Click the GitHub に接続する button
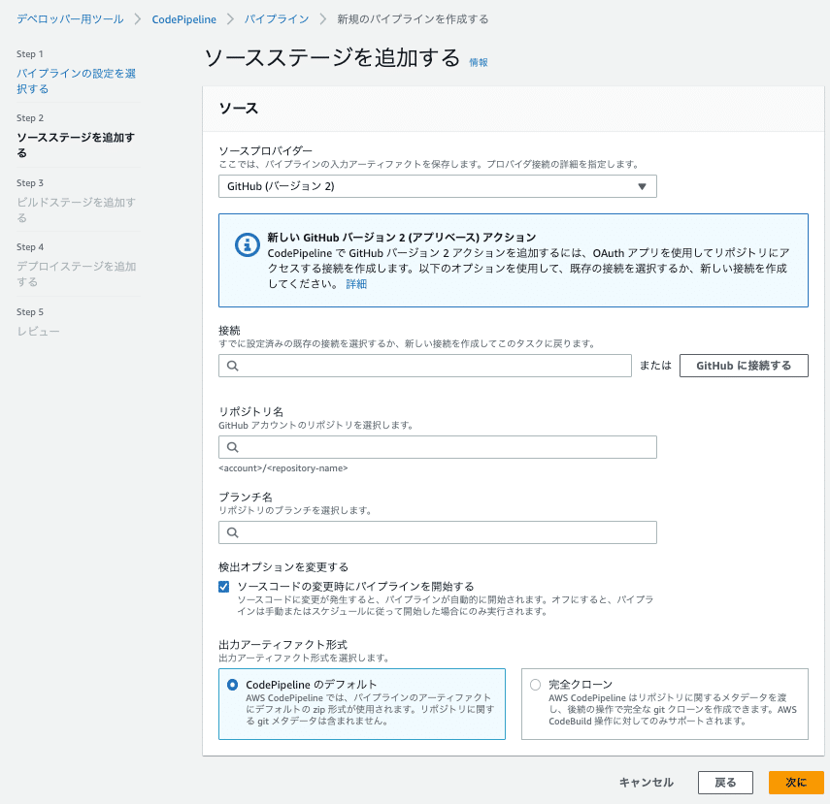This screenshot has height=804, width=830. (x=744, y=366)
